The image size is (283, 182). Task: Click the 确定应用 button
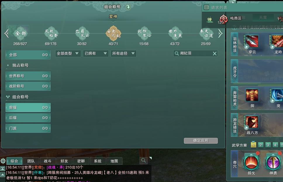pyautogui.click(x=201, y=141)
